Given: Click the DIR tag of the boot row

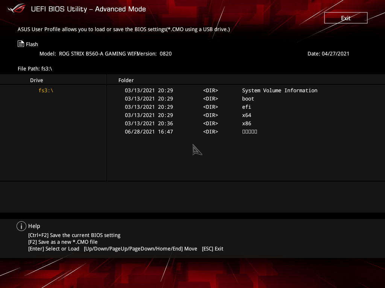Looking at the screenshot, I should pyautogui.click(x=211, y=99).
